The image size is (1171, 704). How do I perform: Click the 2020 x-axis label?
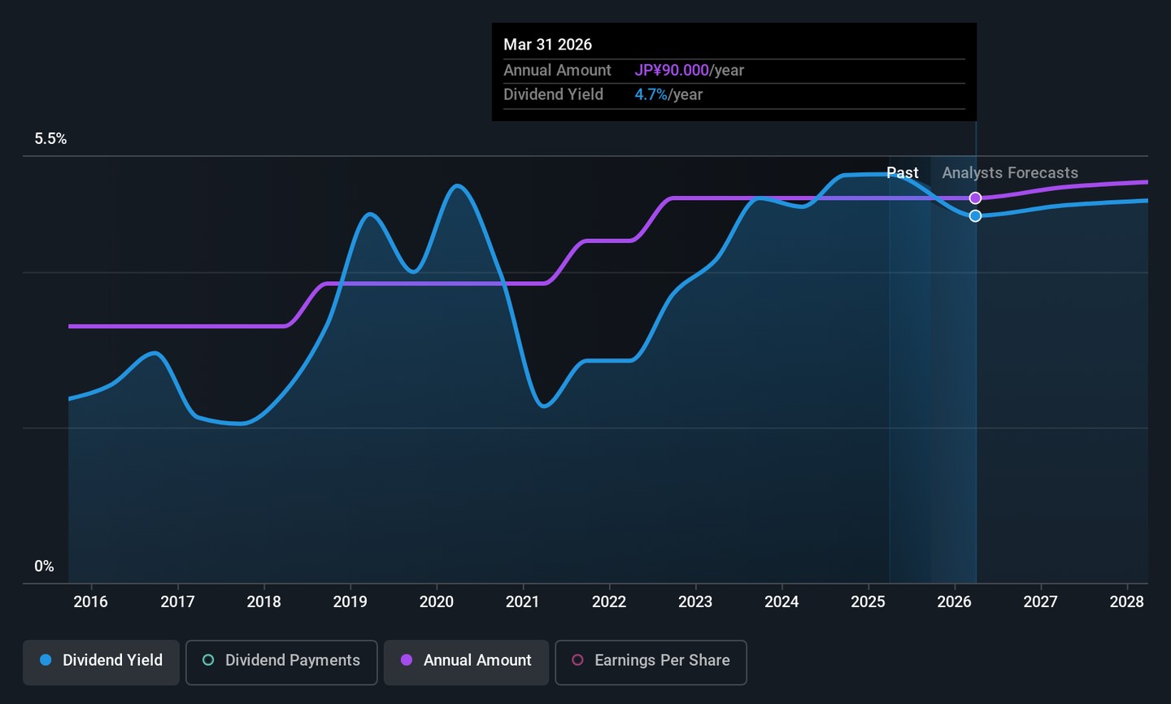[436, 602]
